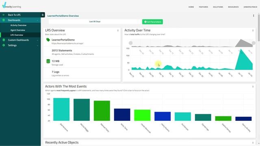
Task: Click the Dashboards stack icon in sidebar
Action: tap(4, 20)
